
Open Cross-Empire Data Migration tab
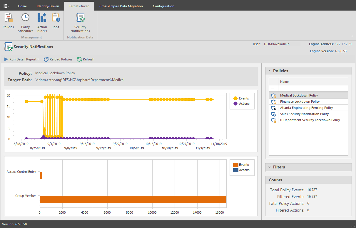coord(121,6)
